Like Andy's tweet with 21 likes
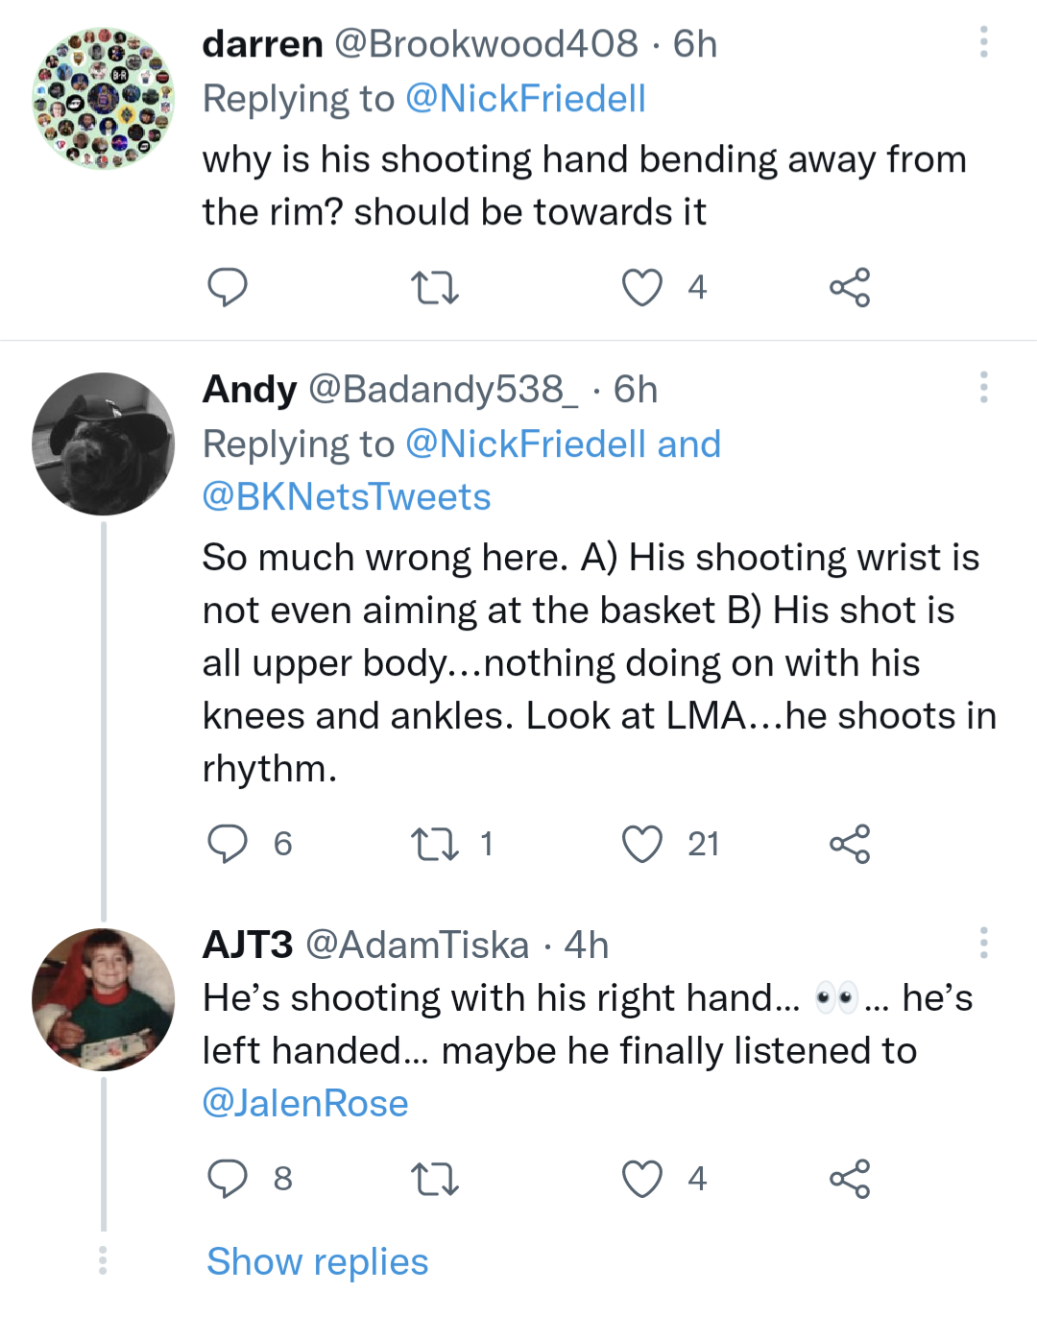Image resolution: width=1037 pixels, height=1317 pixels. 641,844
